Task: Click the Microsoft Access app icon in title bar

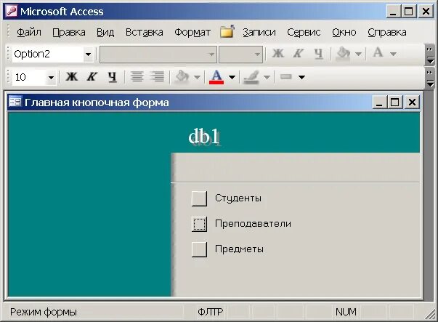Action: (12, 12)
